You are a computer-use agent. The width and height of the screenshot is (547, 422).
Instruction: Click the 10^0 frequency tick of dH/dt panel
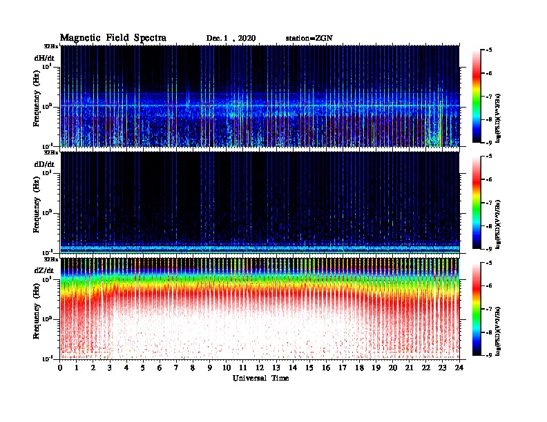[x=48, y=107]
